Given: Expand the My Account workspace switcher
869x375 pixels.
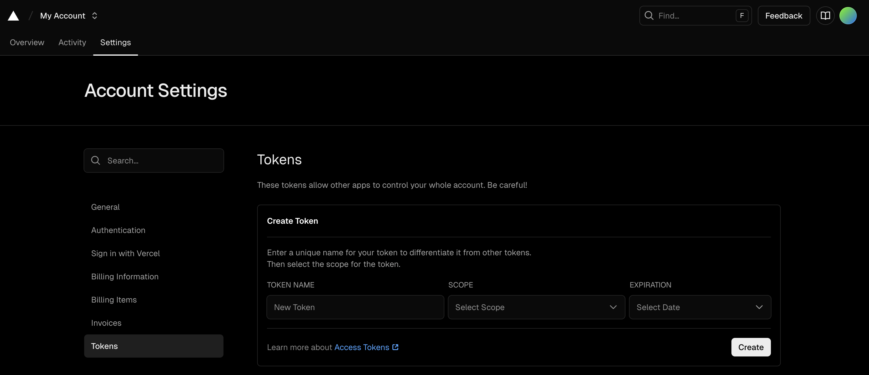Looking at the screenshot, I should (x=94, y=15).
